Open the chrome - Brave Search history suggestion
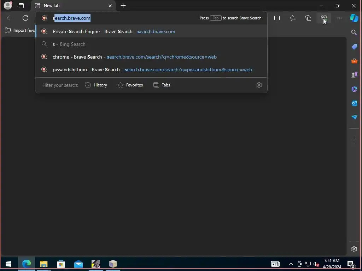The width and height of the screenshot is (362, 271). pyautogui.click(x=151, y=57)
